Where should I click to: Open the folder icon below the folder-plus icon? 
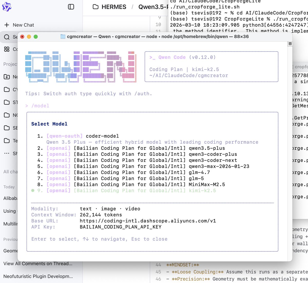[7, 89]
